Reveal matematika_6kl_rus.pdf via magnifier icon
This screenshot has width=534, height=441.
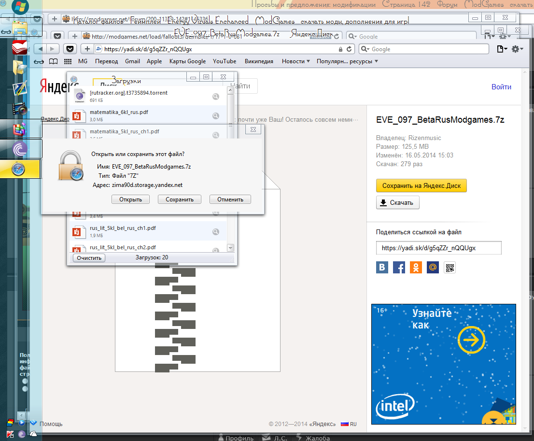[x=215, y=116]
